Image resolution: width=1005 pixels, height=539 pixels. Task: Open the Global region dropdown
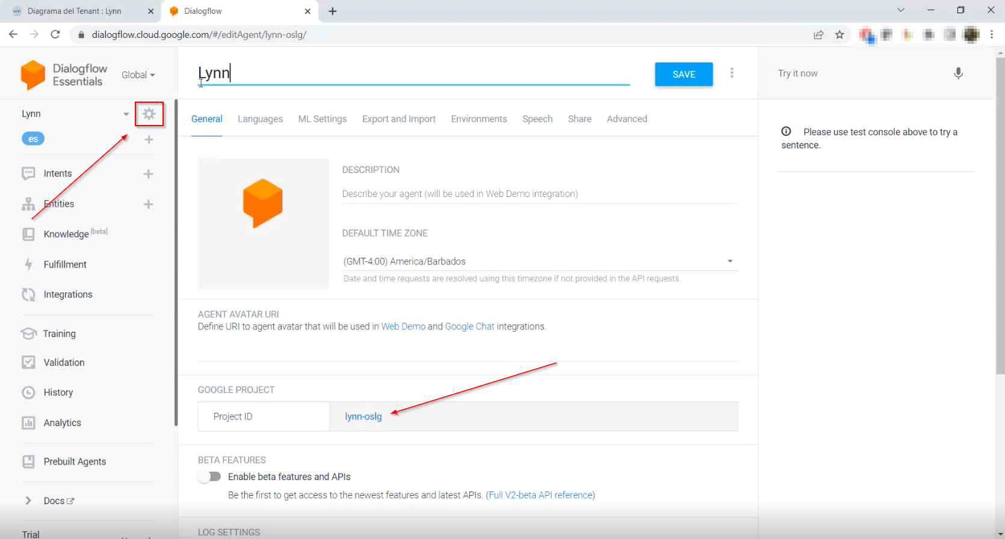[138, 75]
